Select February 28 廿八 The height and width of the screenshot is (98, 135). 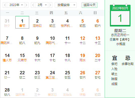pyautogui.click(x=7, y=92)
